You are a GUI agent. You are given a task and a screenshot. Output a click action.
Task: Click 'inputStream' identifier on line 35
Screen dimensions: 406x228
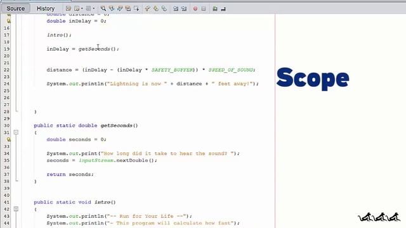tap(96, 160)
